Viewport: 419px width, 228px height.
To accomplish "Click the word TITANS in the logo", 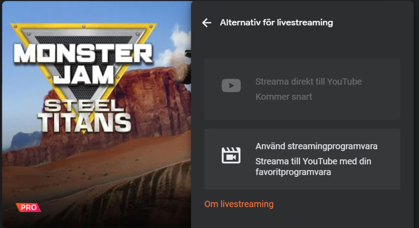I will pos(85,122).
